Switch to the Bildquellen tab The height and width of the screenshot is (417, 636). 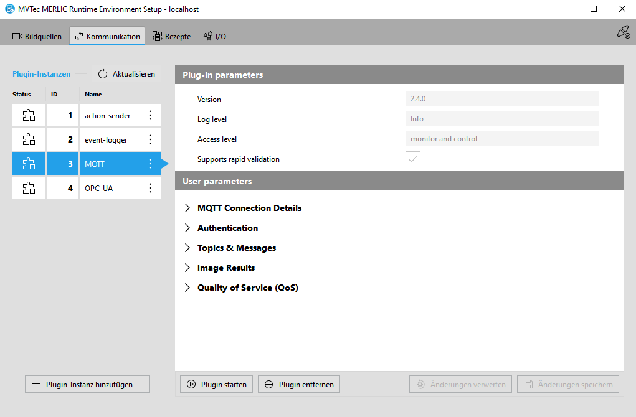pyautogui.click(x=37, y=36)
